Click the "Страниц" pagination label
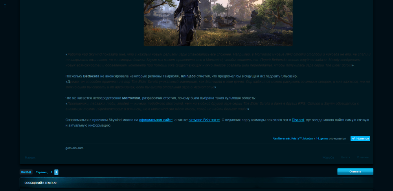 (x=42, y=173)
